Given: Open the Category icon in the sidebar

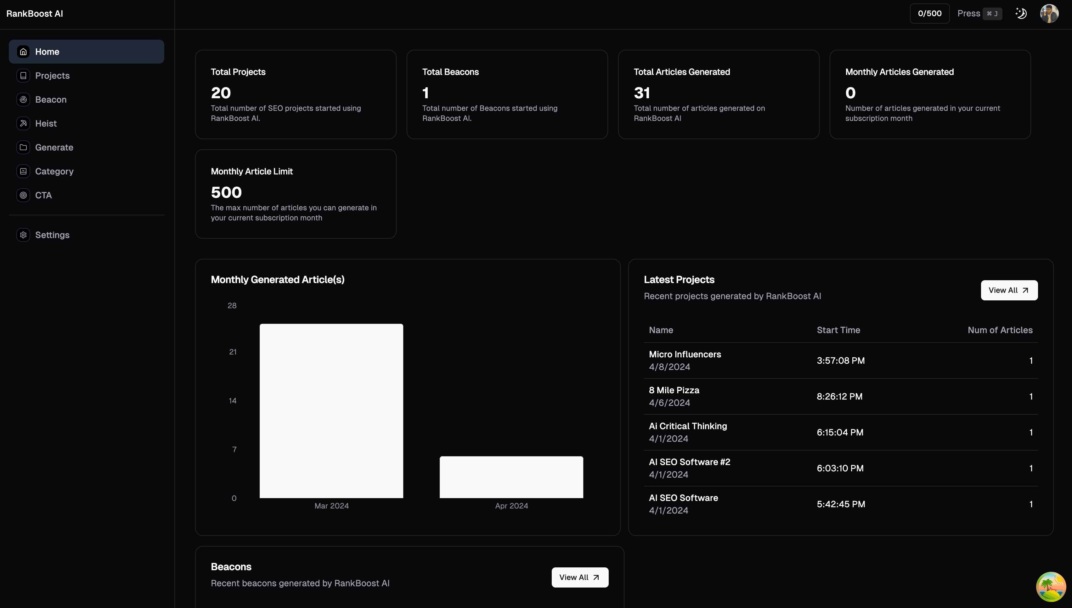Looking at the screenshot, I should pyautogui.click(x=23, y=171).
